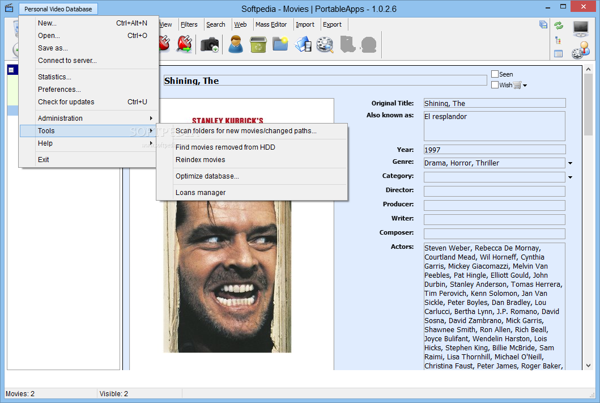Click the list view icon
The height and width of the screenshot is (403, 600).
558,54
